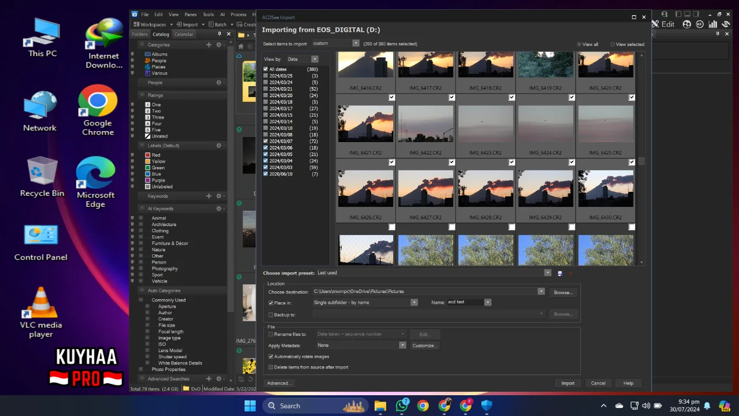This screenshot has height=416, width=739.
Task: Open the Select items to import dropdown
Action: 356,43
